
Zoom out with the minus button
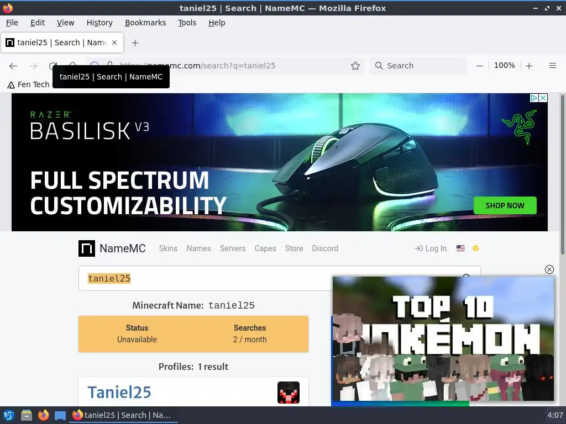click(479, 66)
